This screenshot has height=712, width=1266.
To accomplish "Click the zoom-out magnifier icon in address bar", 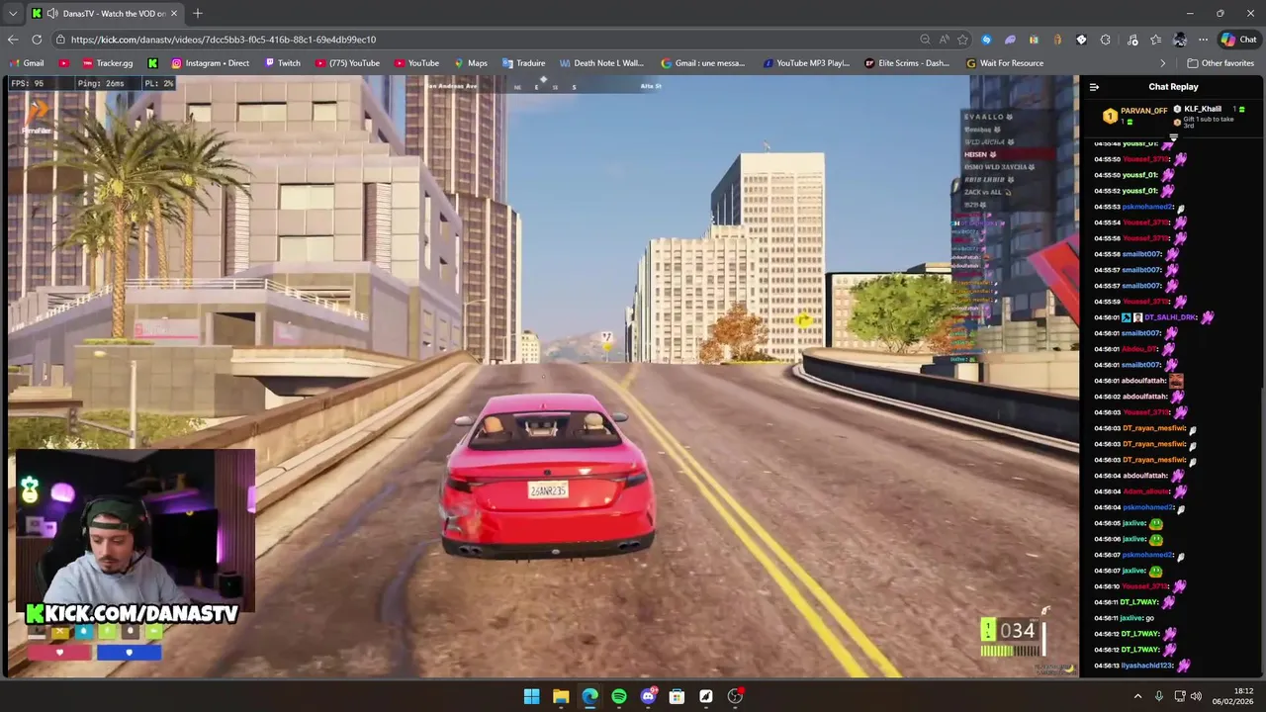I will 925,40.
